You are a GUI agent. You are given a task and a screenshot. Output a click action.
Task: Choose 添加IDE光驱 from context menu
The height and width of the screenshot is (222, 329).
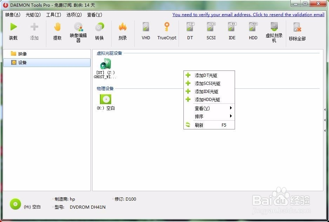pos(209,92)
